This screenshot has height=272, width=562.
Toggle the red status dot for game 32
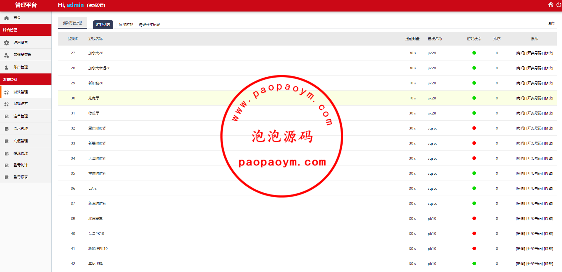click(x=474, y=128)
